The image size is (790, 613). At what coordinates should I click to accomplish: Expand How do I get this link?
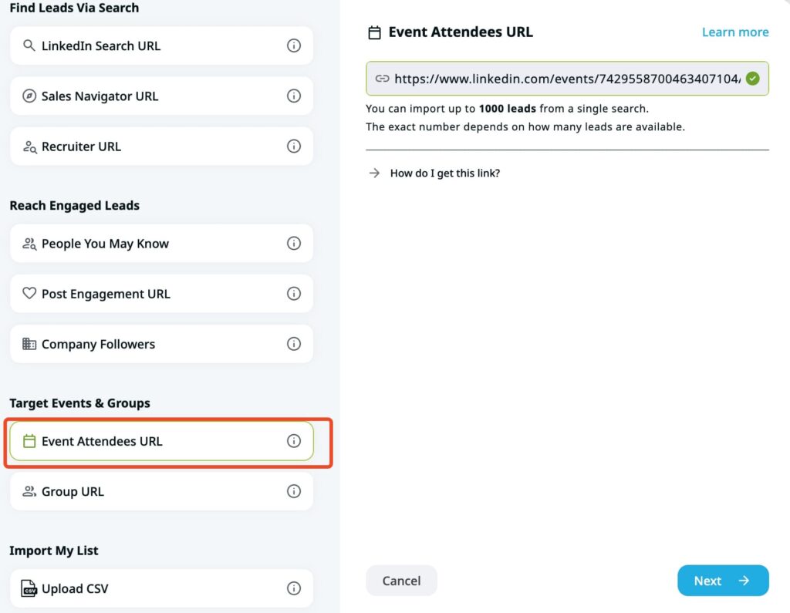(x=444, y=173)
